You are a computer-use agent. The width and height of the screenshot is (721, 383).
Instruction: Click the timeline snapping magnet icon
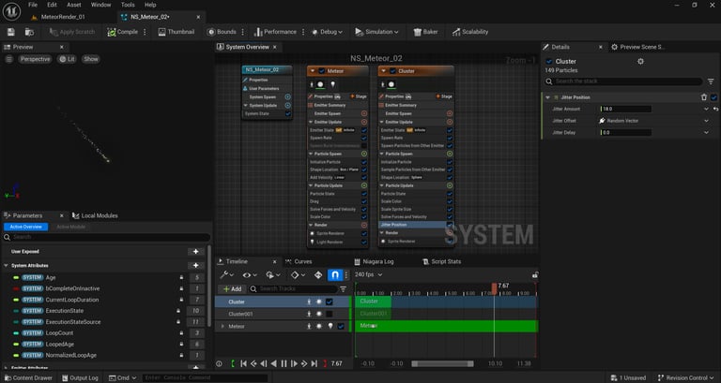[x=336, y=275]
